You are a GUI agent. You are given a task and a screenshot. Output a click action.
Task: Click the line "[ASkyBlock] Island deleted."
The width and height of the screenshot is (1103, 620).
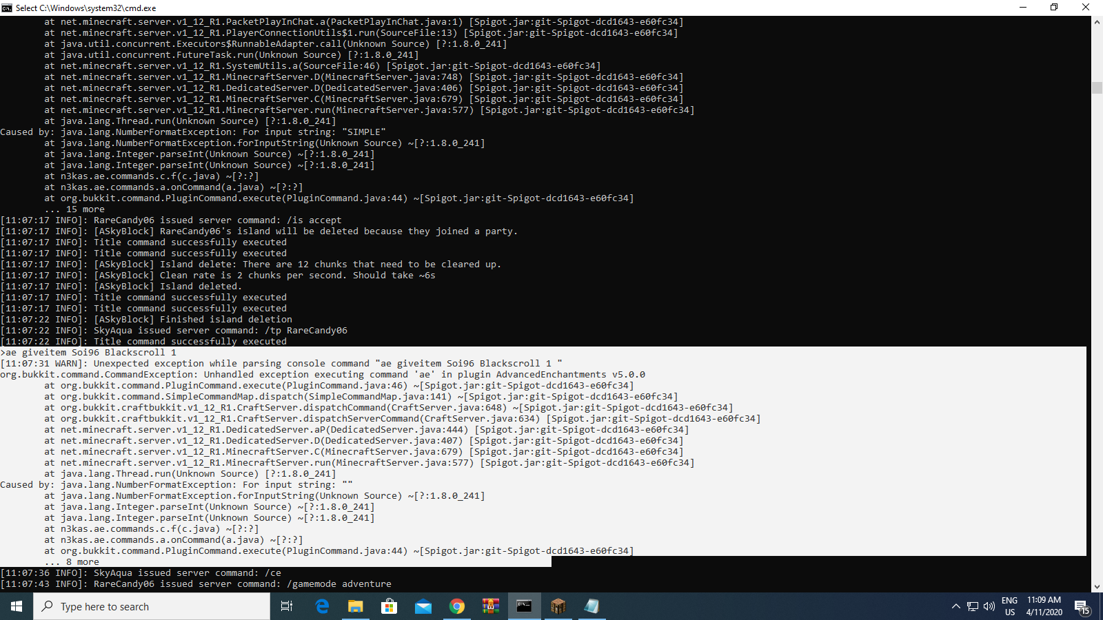tap(121, 287)
